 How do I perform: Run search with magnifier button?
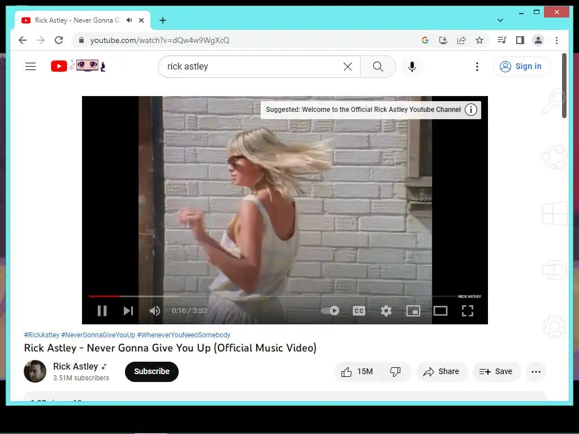[378, 67]
